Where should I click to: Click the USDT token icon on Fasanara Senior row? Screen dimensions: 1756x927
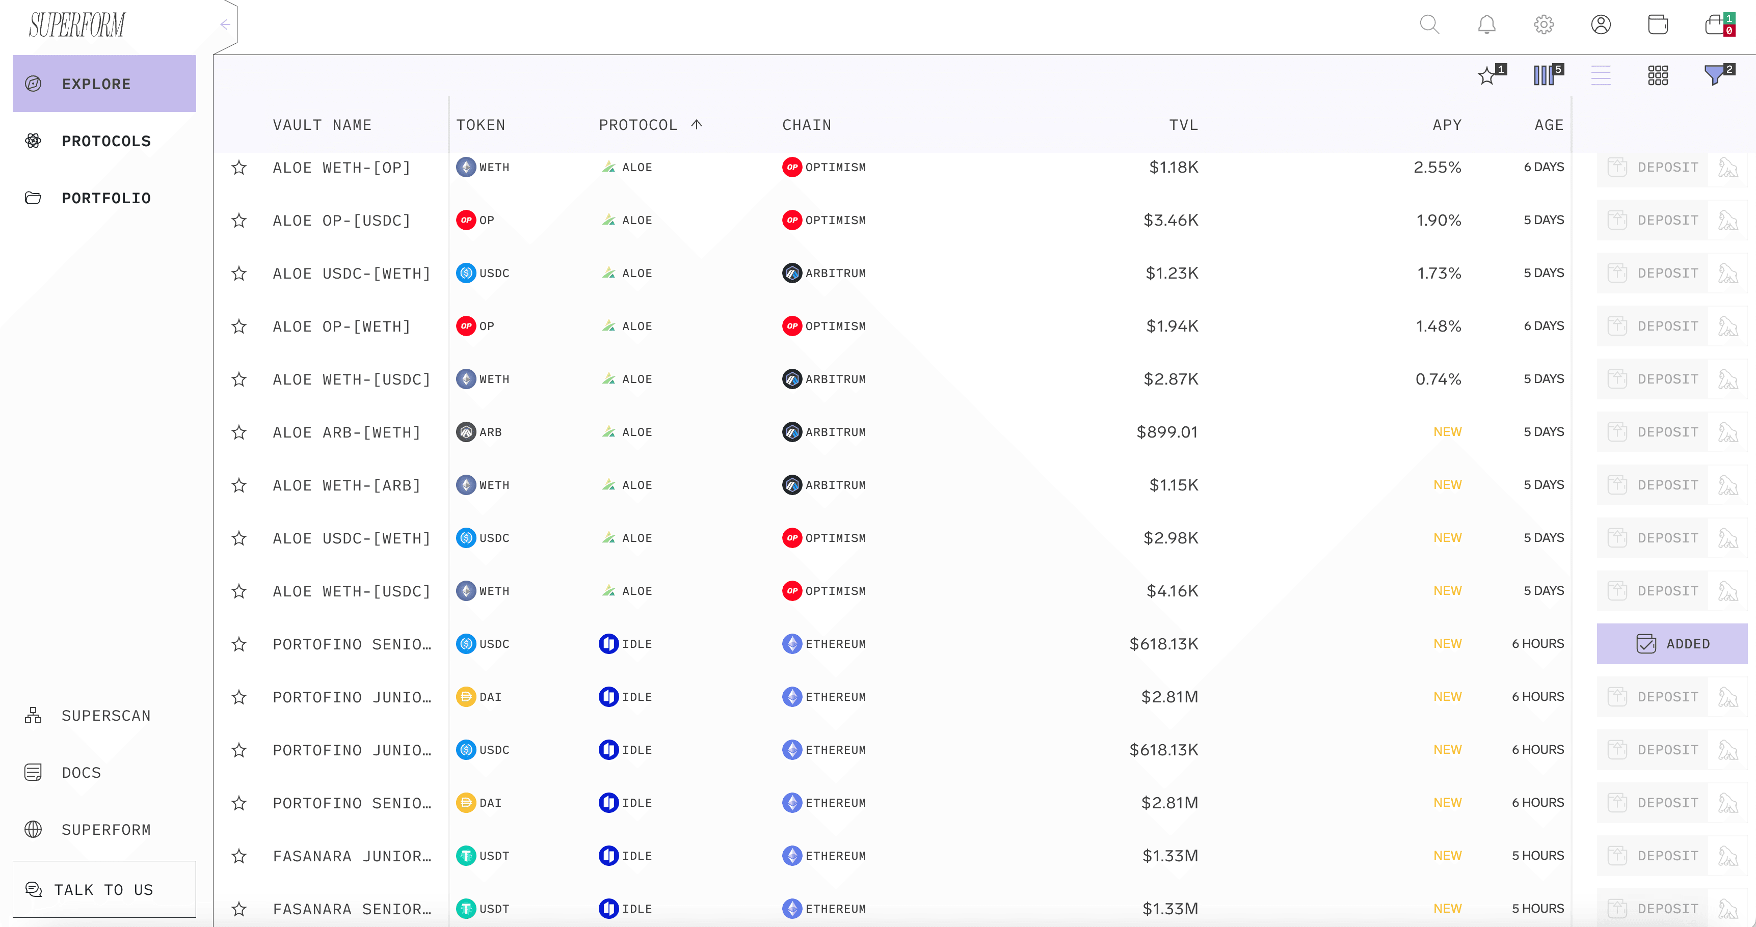[x=466, y=909]
